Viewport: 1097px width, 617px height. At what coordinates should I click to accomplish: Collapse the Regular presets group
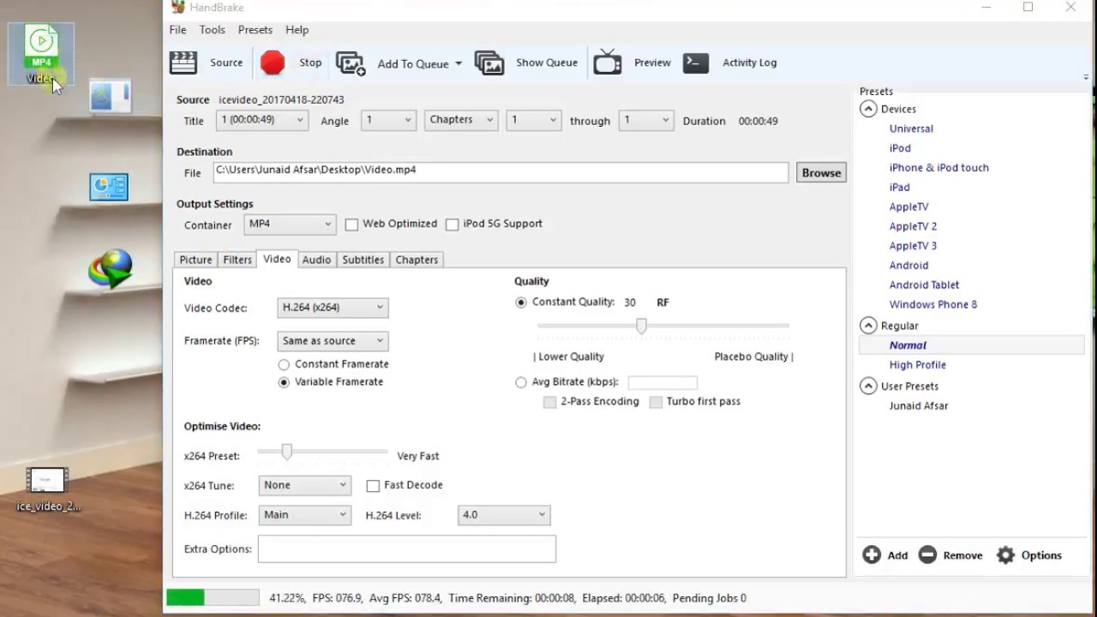pos(868,326)
